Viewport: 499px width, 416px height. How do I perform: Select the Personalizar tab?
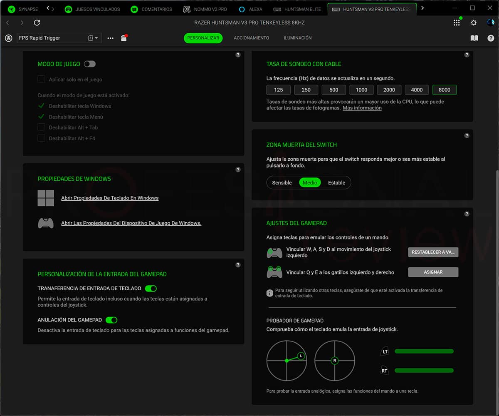tap(203, 38)
